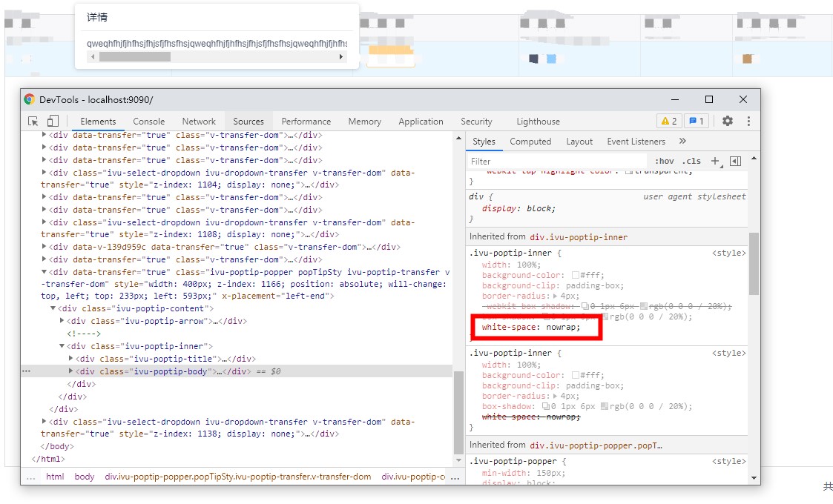Open the Application tab

coord(421,121)
